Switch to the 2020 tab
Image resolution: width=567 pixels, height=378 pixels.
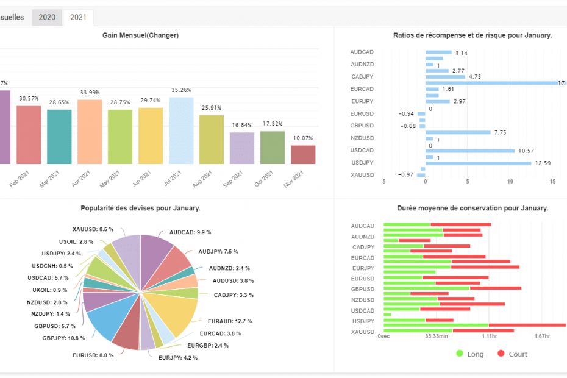pos(47,17)
